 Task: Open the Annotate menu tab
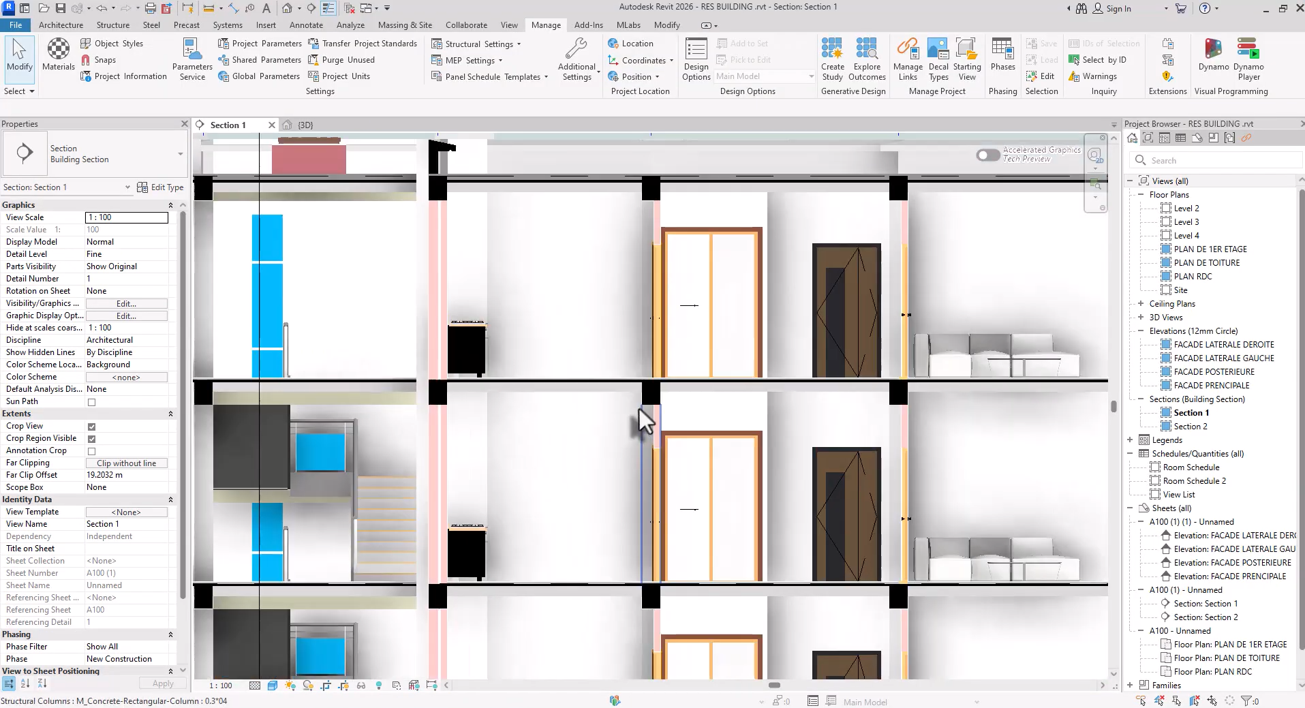pyautogui.click(x=306, y=25)
